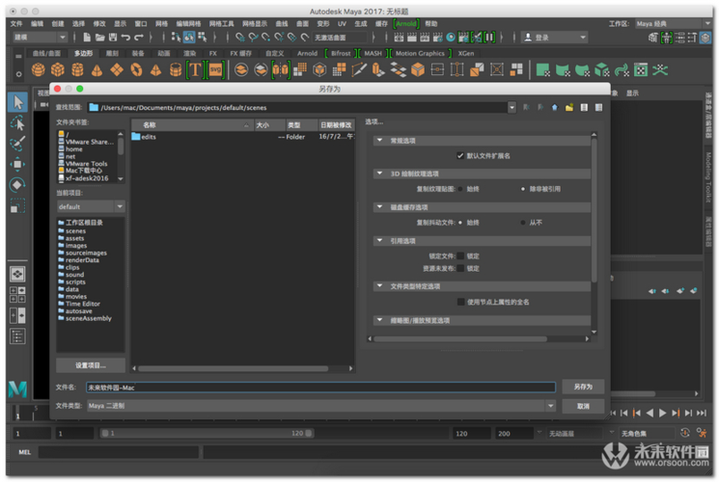Click the save scene disk icon
Viewport: 719px width, 482px height.
click(113, 37)
